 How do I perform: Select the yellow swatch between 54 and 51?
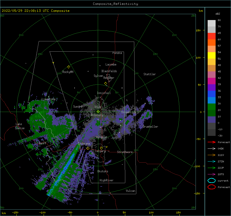pos(211,55)
